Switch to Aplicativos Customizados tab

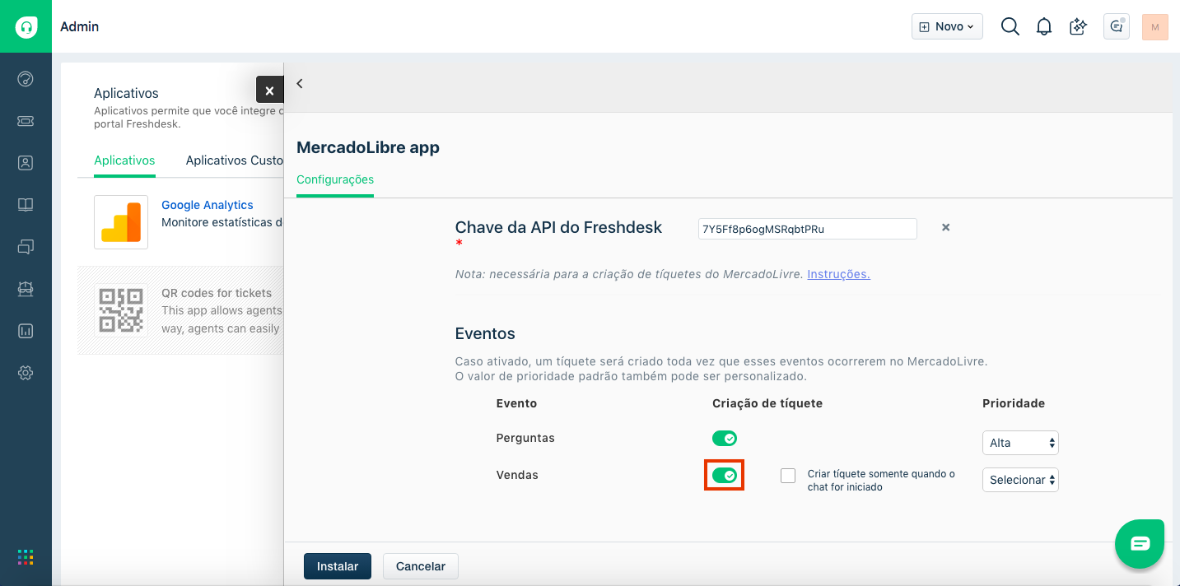point(235,160)
